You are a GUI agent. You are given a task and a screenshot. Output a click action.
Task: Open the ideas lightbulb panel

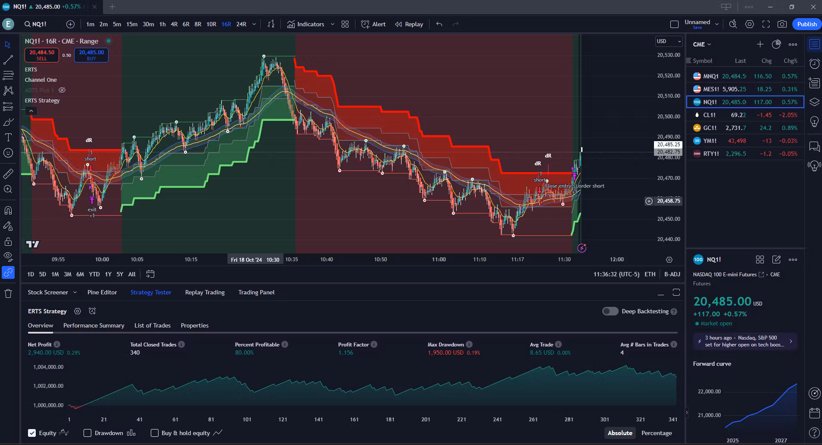click(814, 122)
